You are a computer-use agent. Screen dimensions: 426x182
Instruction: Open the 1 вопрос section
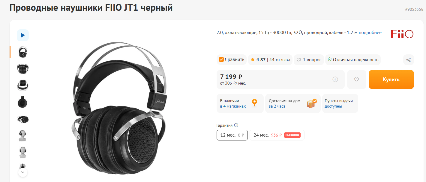[309, 60]
